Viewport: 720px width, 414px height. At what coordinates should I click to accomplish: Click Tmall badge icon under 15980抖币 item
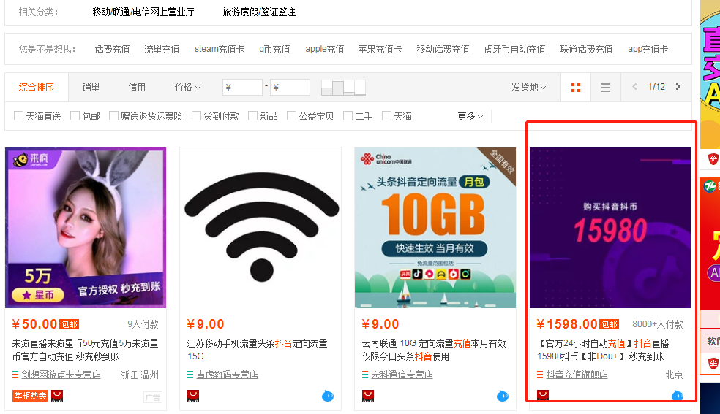pos(543,395)
